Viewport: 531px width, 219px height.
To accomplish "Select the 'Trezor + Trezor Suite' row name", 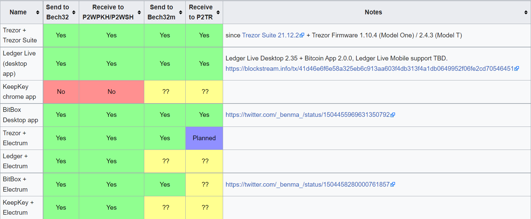I will point(20,35).
